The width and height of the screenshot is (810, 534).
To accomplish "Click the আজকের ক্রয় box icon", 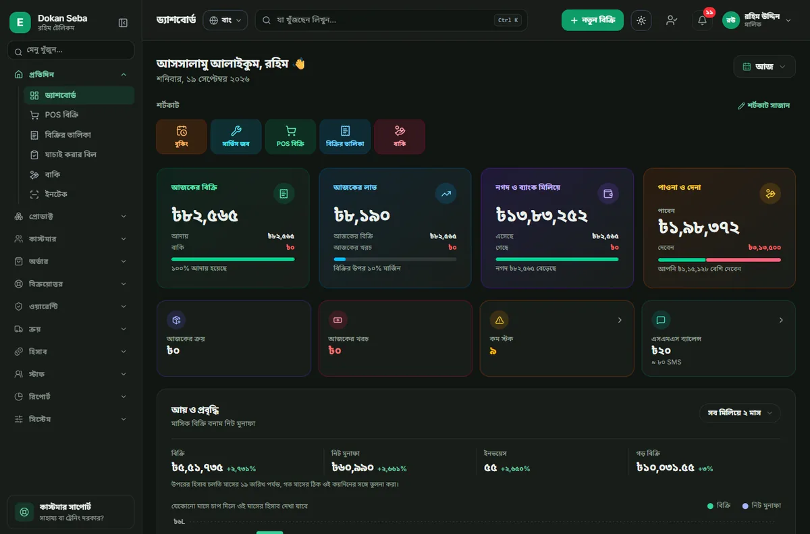I will click(x=176, y=319).
